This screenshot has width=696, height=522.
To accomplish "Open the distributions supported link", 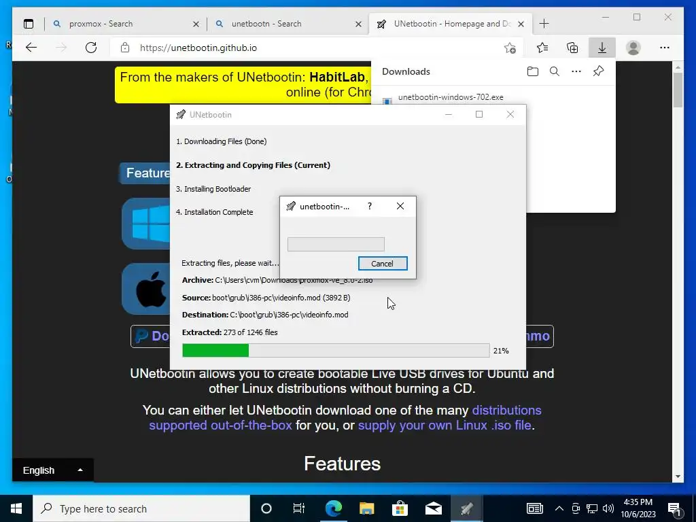I will 345,418.
